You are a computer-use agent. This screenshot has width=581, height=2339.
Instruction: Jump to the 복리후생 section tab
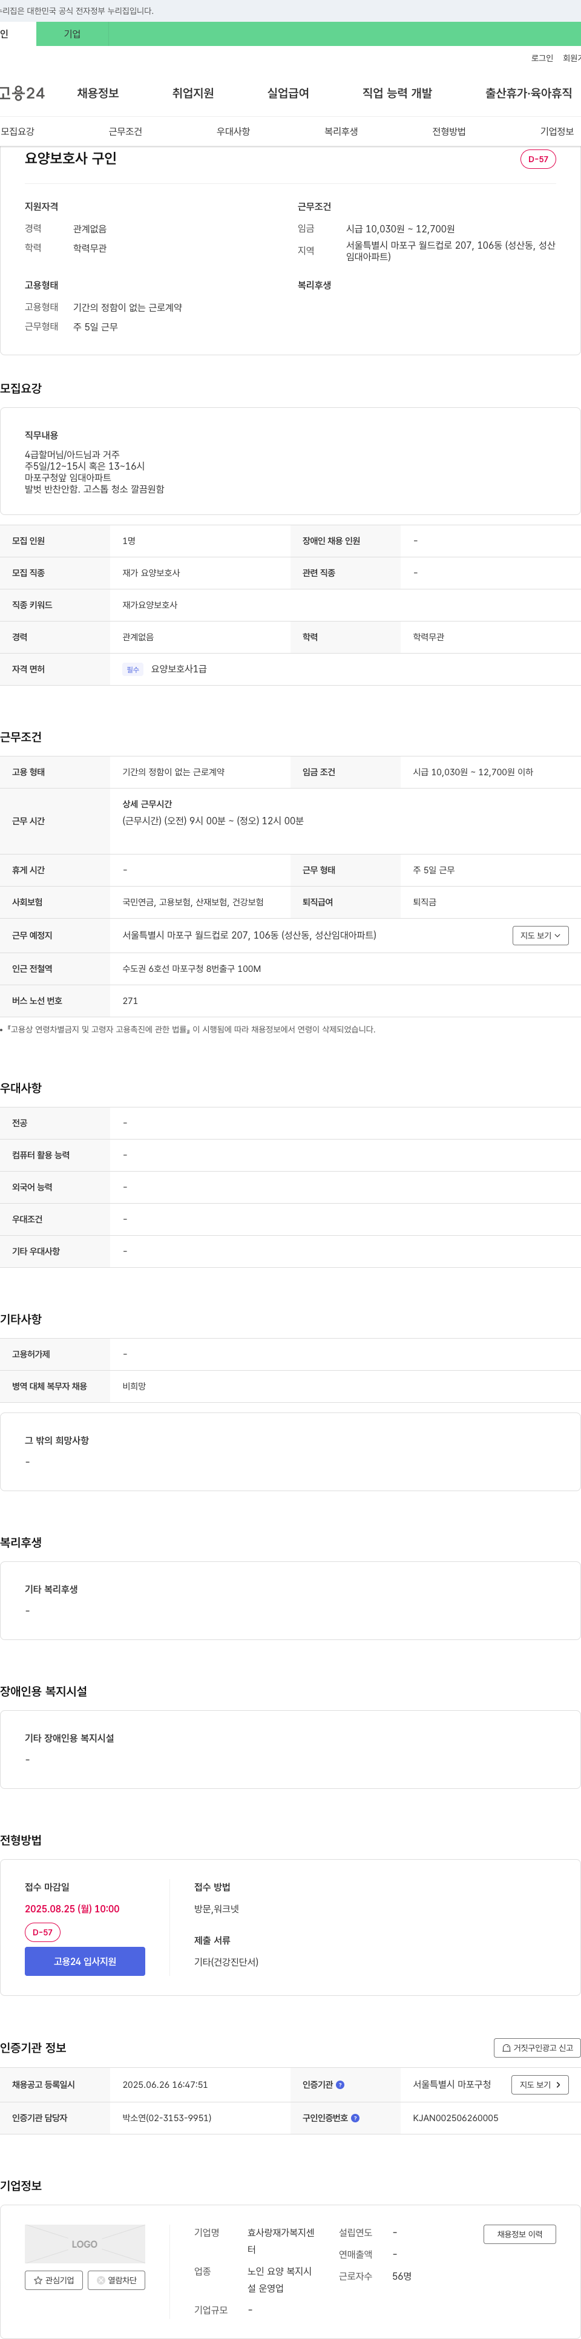tap(341, 132)
